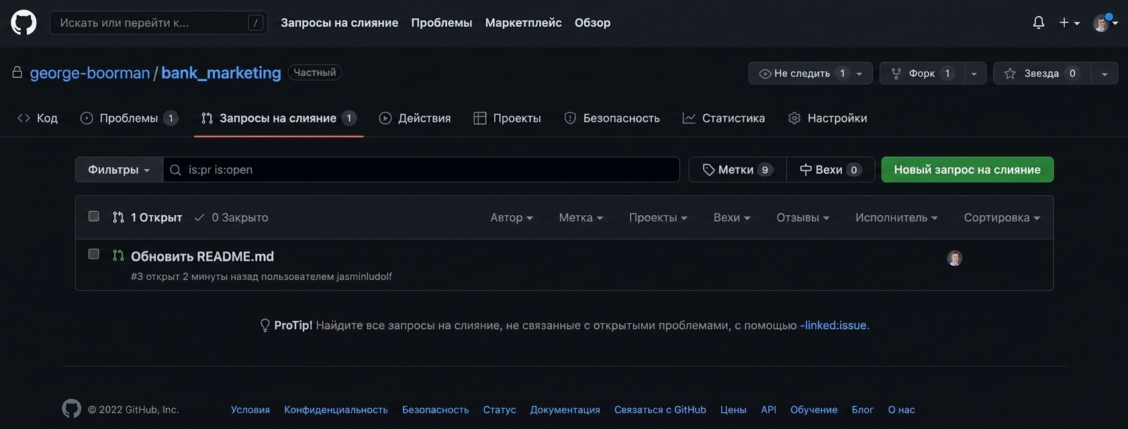Focus the 'Искать или перейти к...' search field

tap(159, 23)
